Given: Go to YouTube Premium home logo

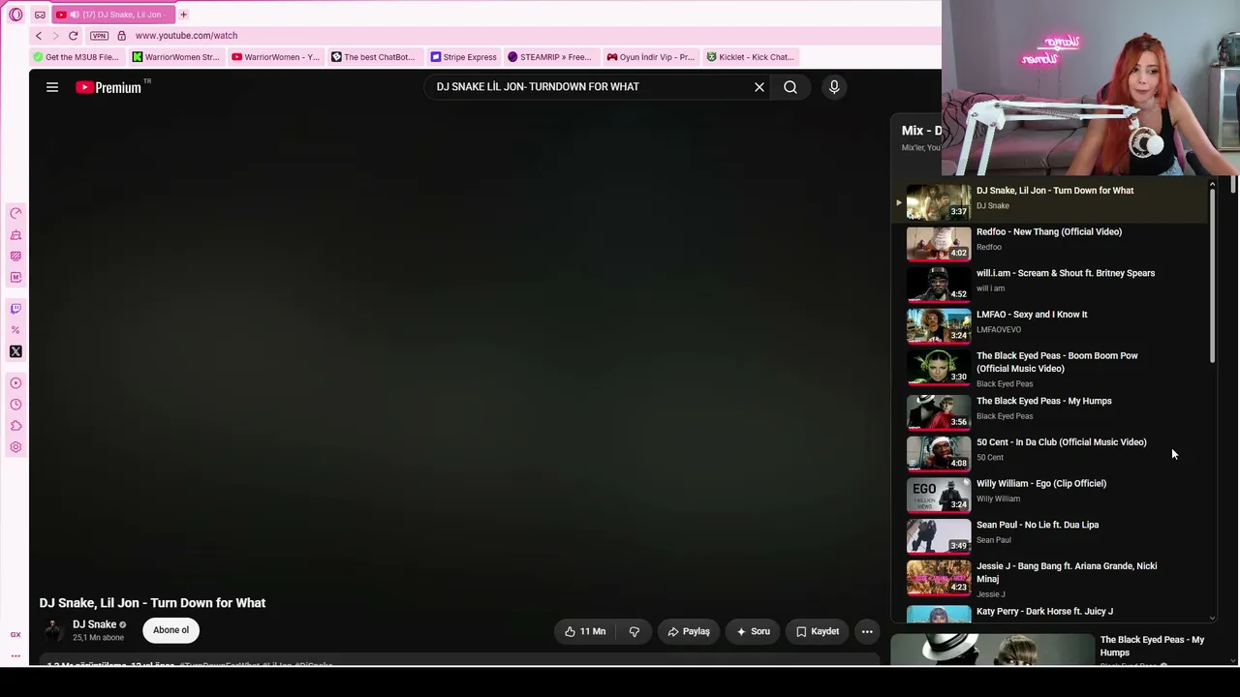Looking at the screenshot, I should pos(108,87).
